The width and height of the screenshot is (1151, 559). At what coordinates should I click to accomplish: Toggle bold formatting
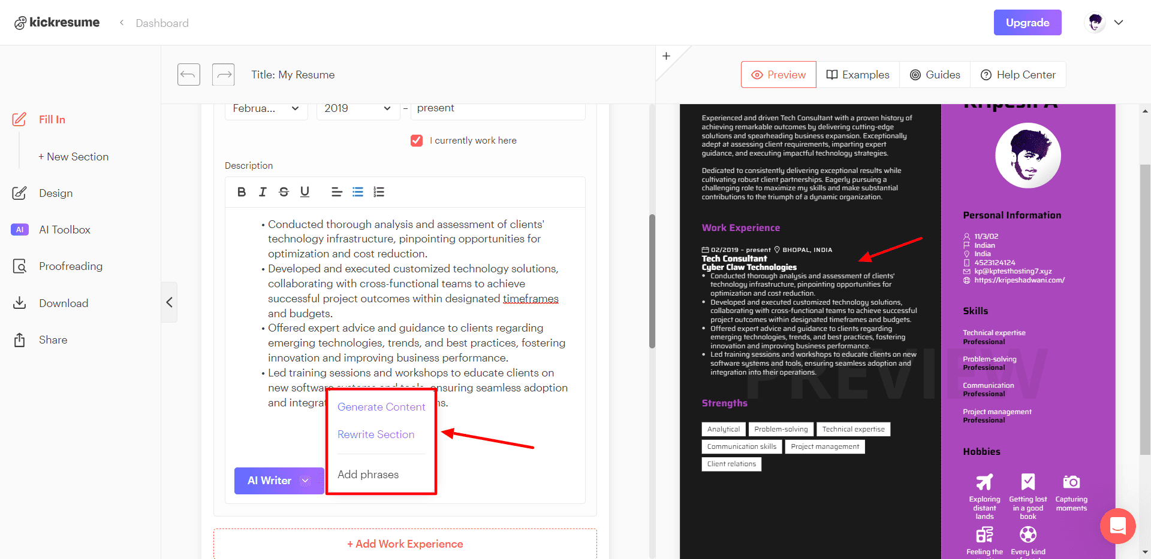242,192
